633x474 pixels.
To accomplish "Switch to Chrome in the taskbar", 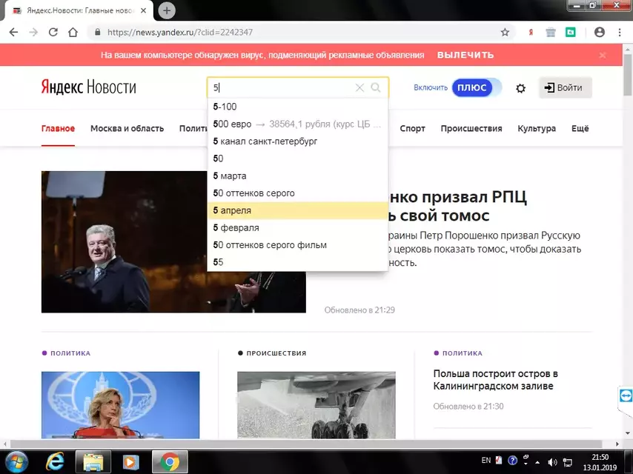I will (170, 462).
